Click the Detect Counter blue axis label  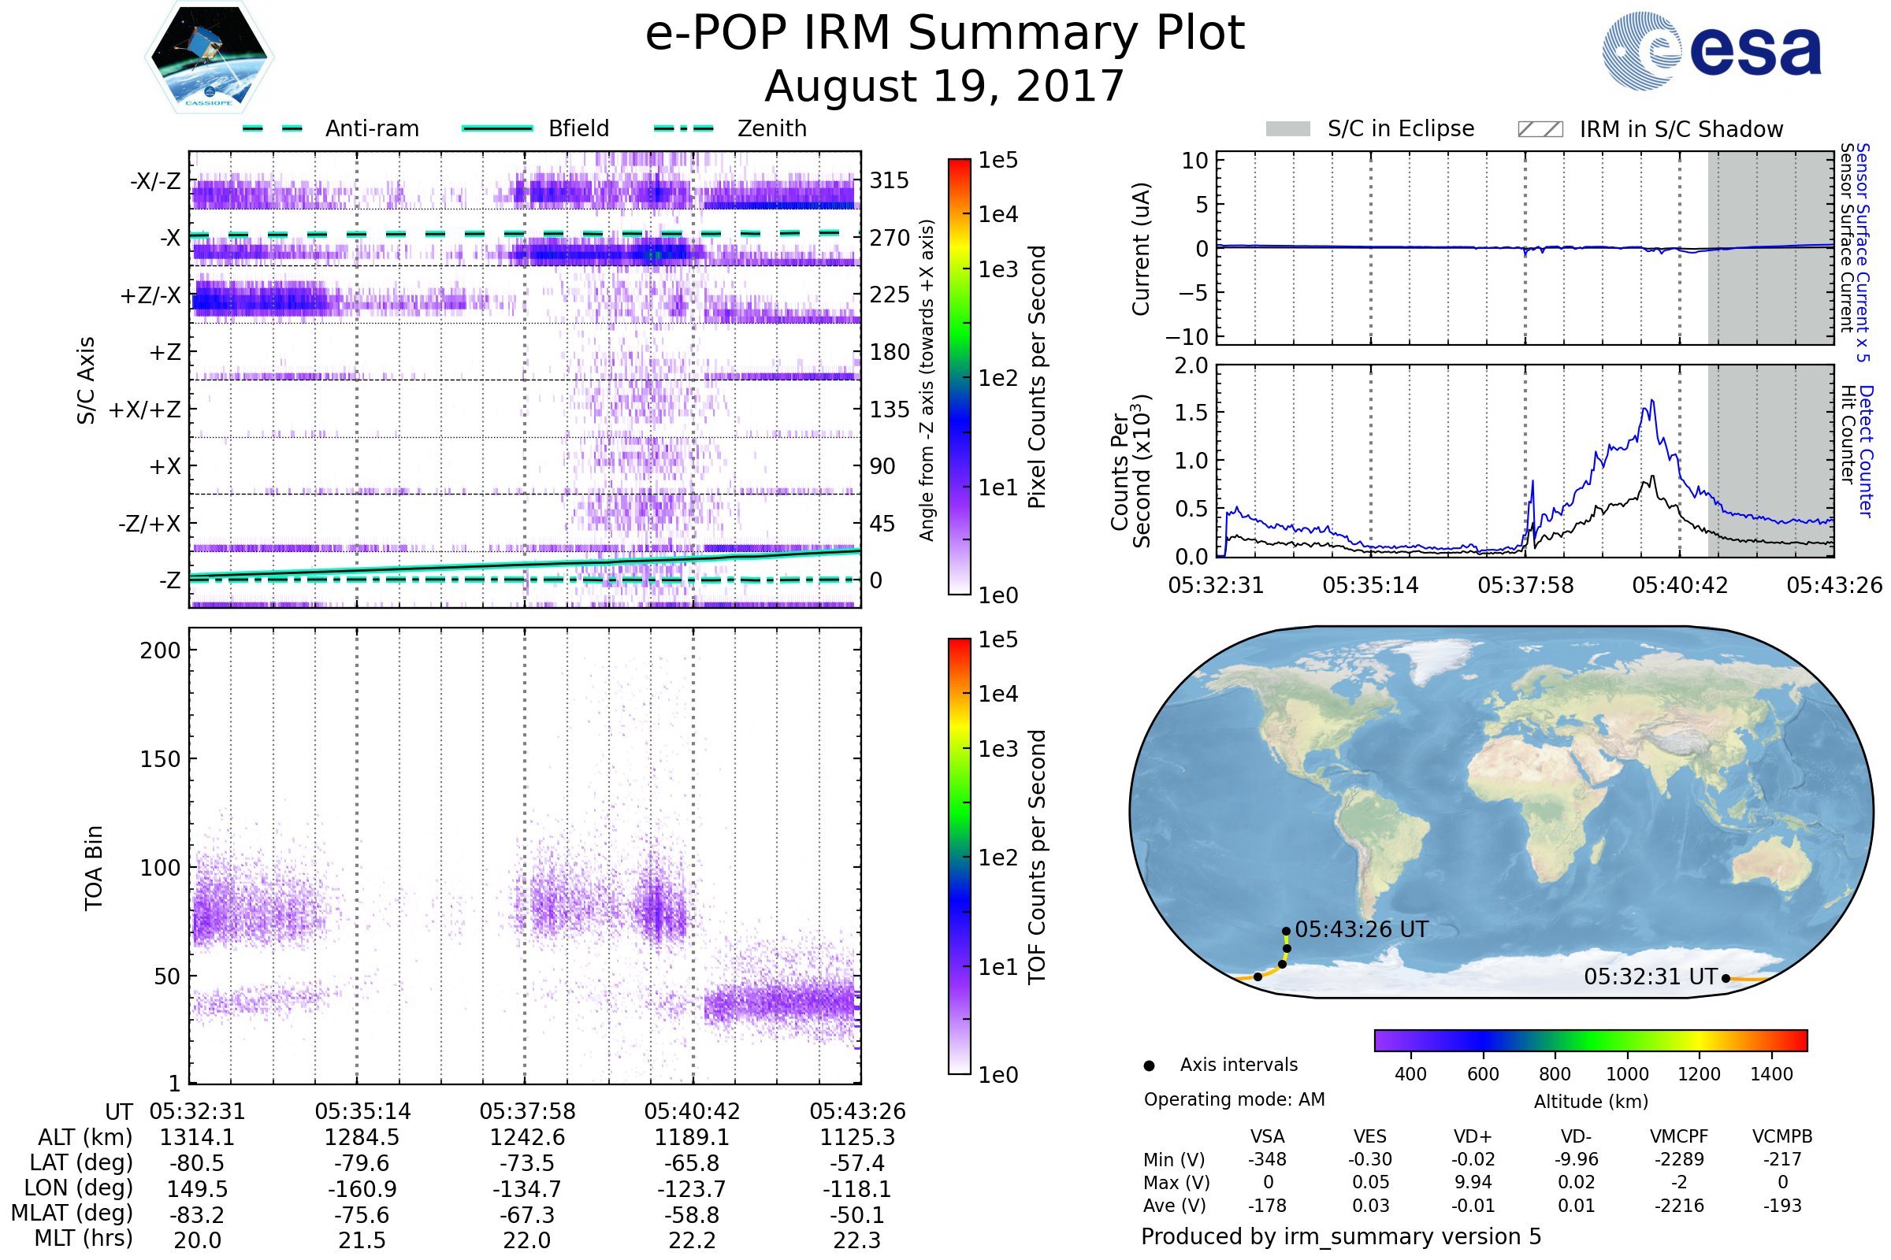click(1865, 451)
